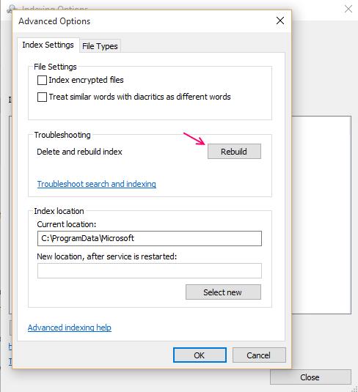The width and height of the screenshot is (358, 392).
Task: Close the Advanced Options dialog with X
Action: pyautogui.click(x=280, y=21)
